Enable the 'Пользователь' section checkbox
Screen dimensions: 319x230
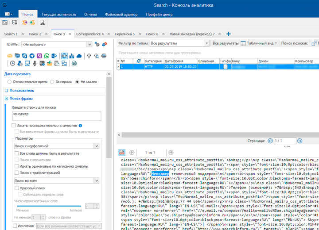click(7, 90)
